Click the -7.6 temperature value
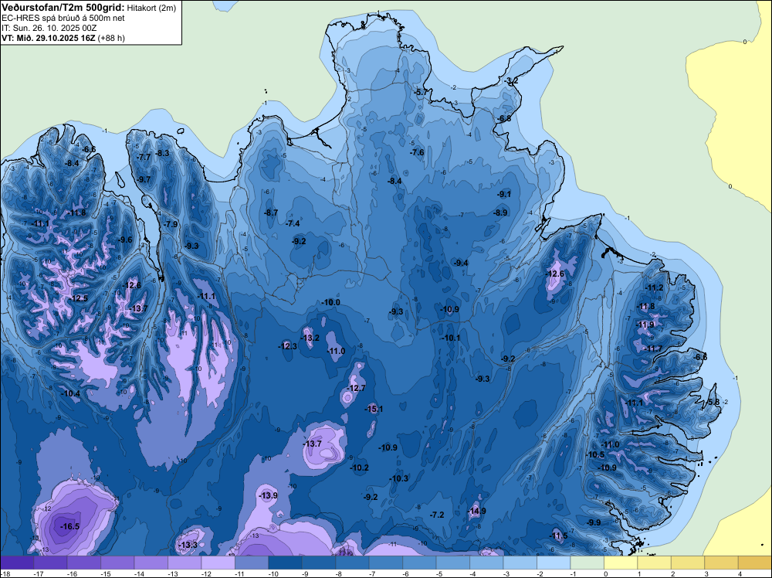The image size is (772, 578). [418, 152]
